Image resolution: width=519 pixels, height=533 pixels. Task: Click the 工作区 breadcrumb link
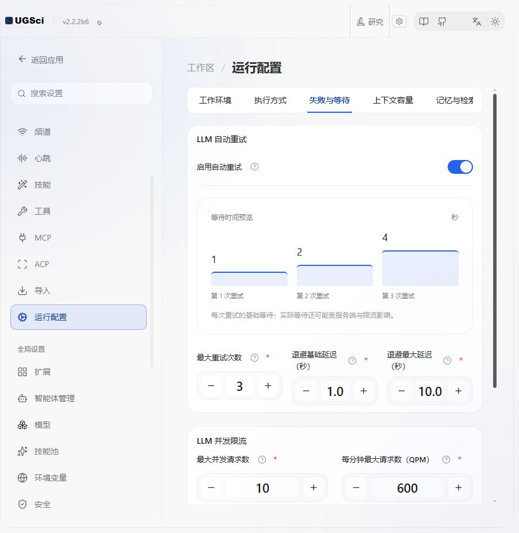pyautogui.click(x=201, y=68)
